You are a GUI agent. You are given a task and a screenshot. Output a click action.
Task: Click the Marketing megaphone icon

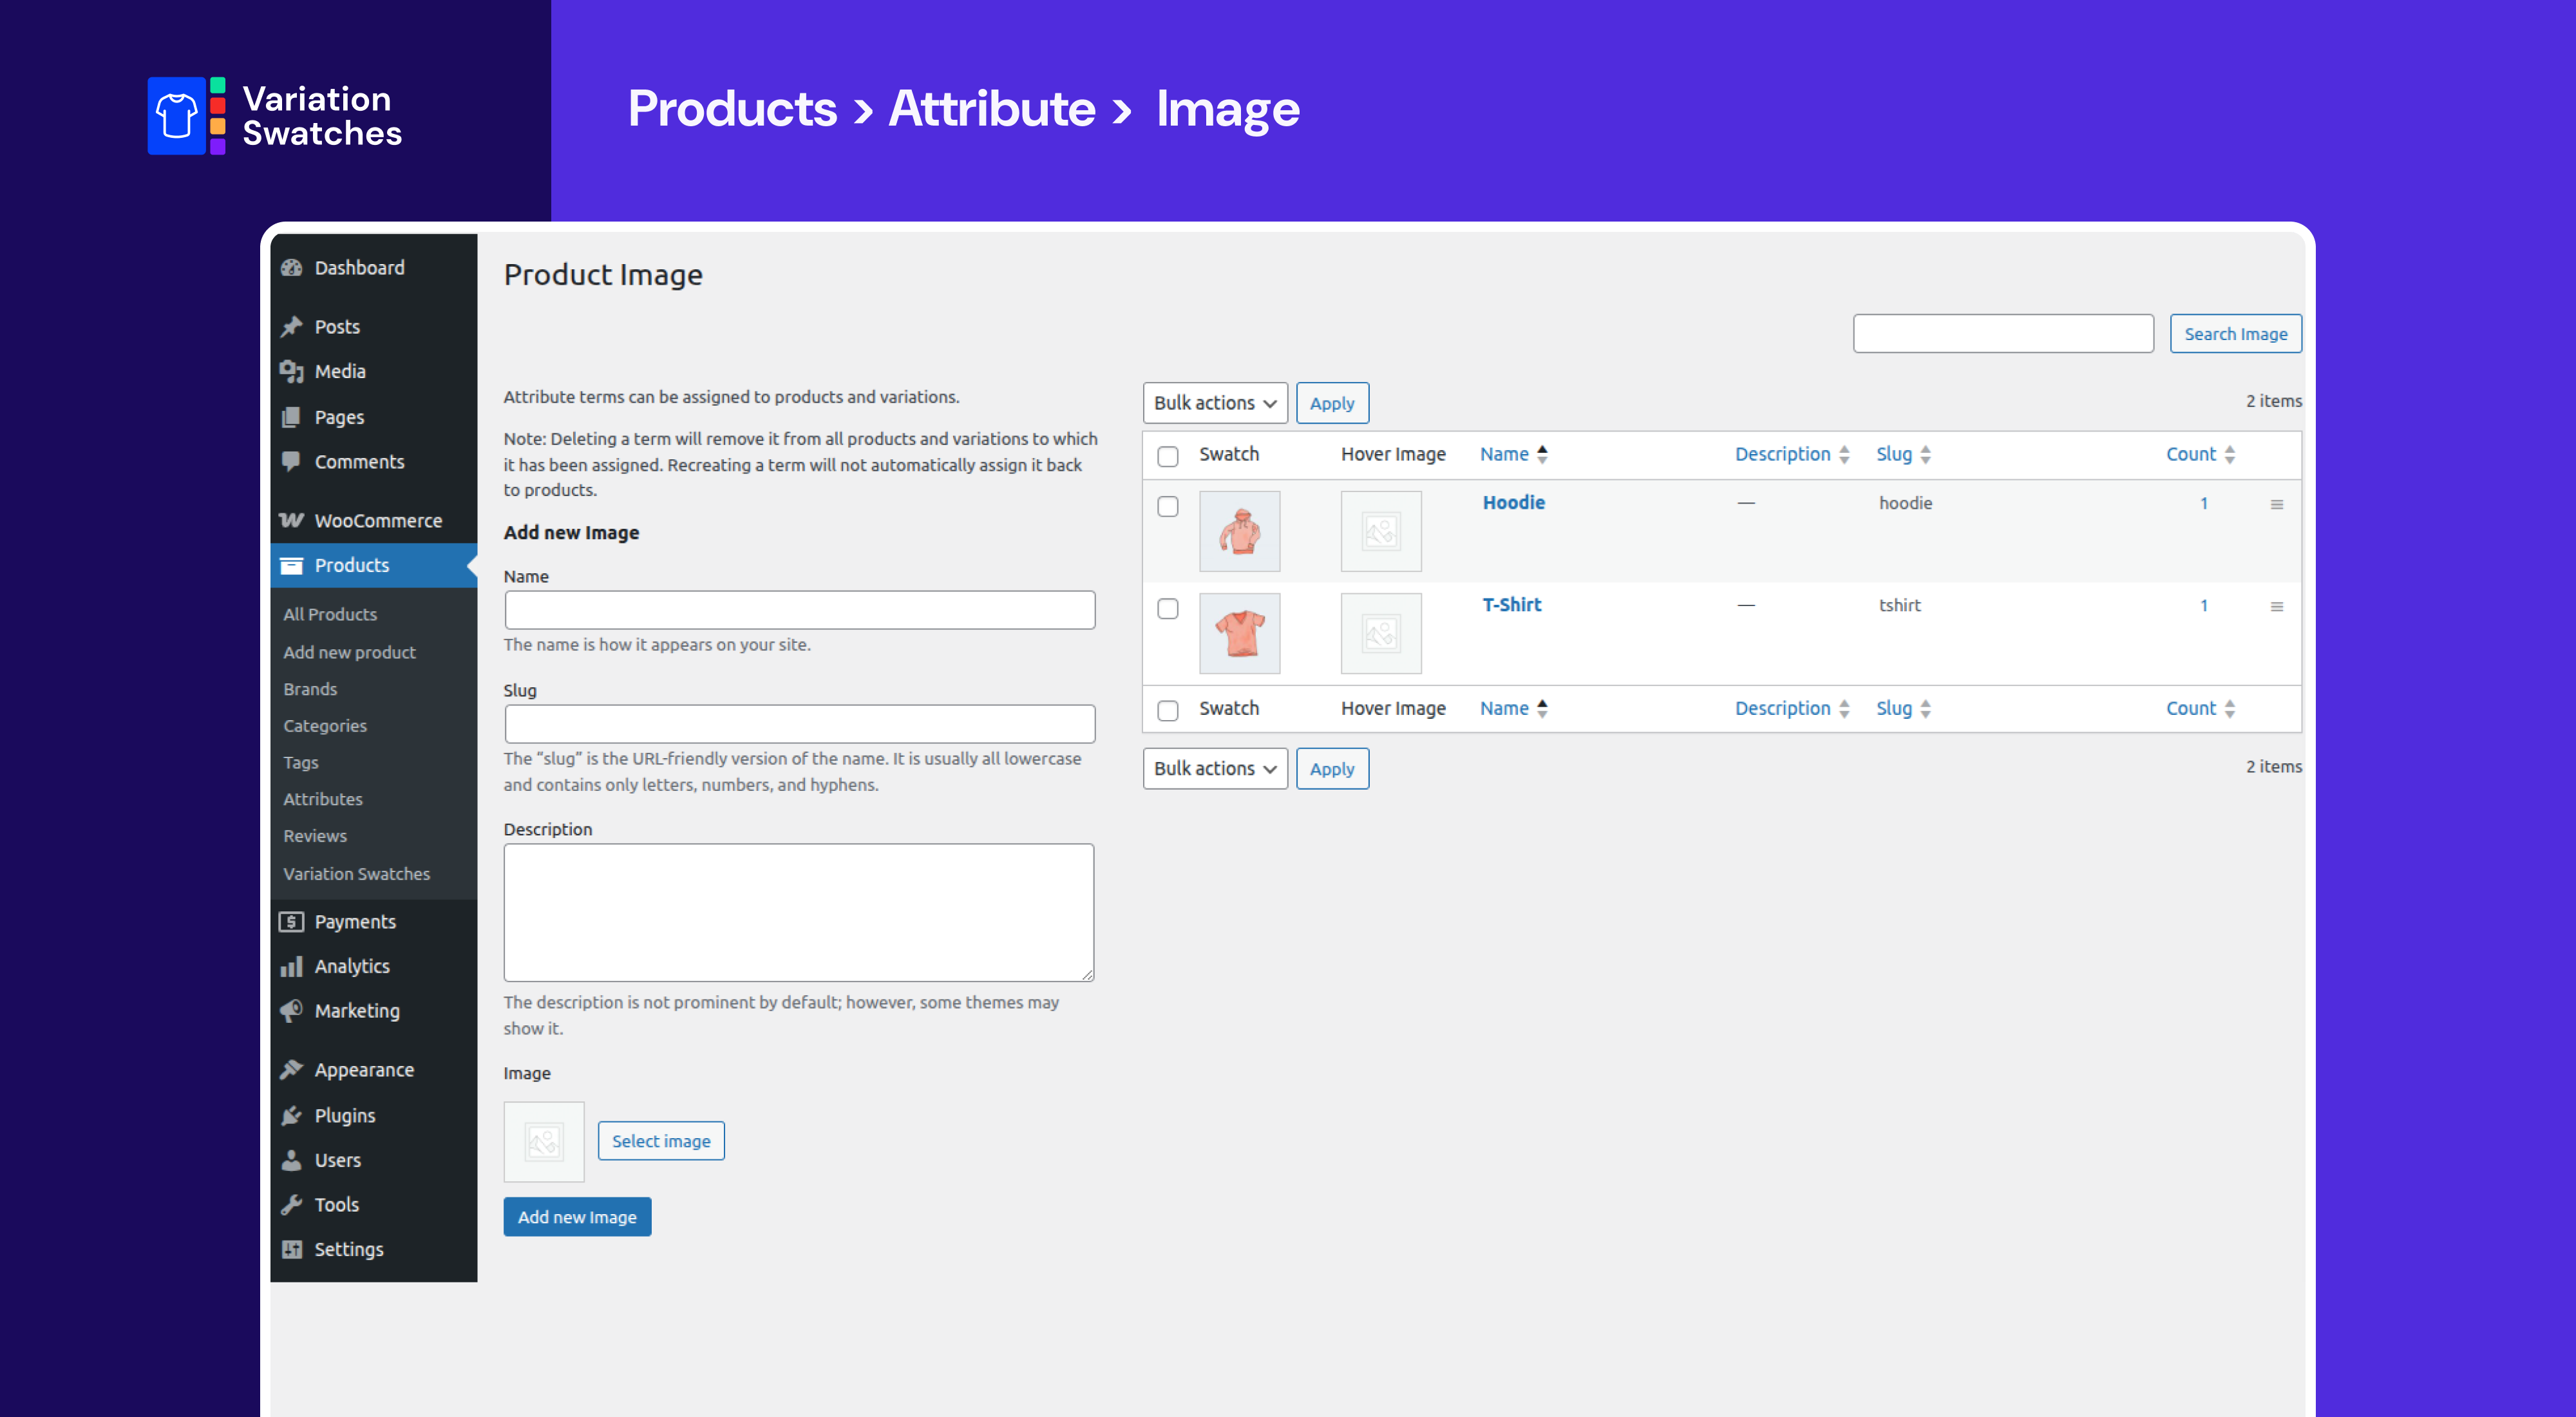[x=291, y=1011]
